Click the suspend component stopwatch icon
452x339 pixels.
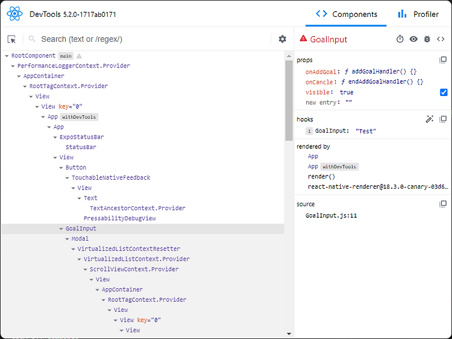[400, 39]
